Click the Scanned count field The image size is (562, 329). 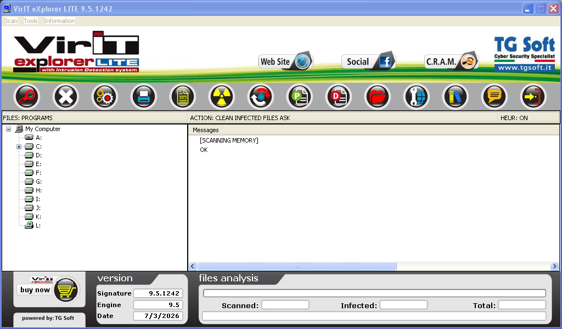pos(285,305)
